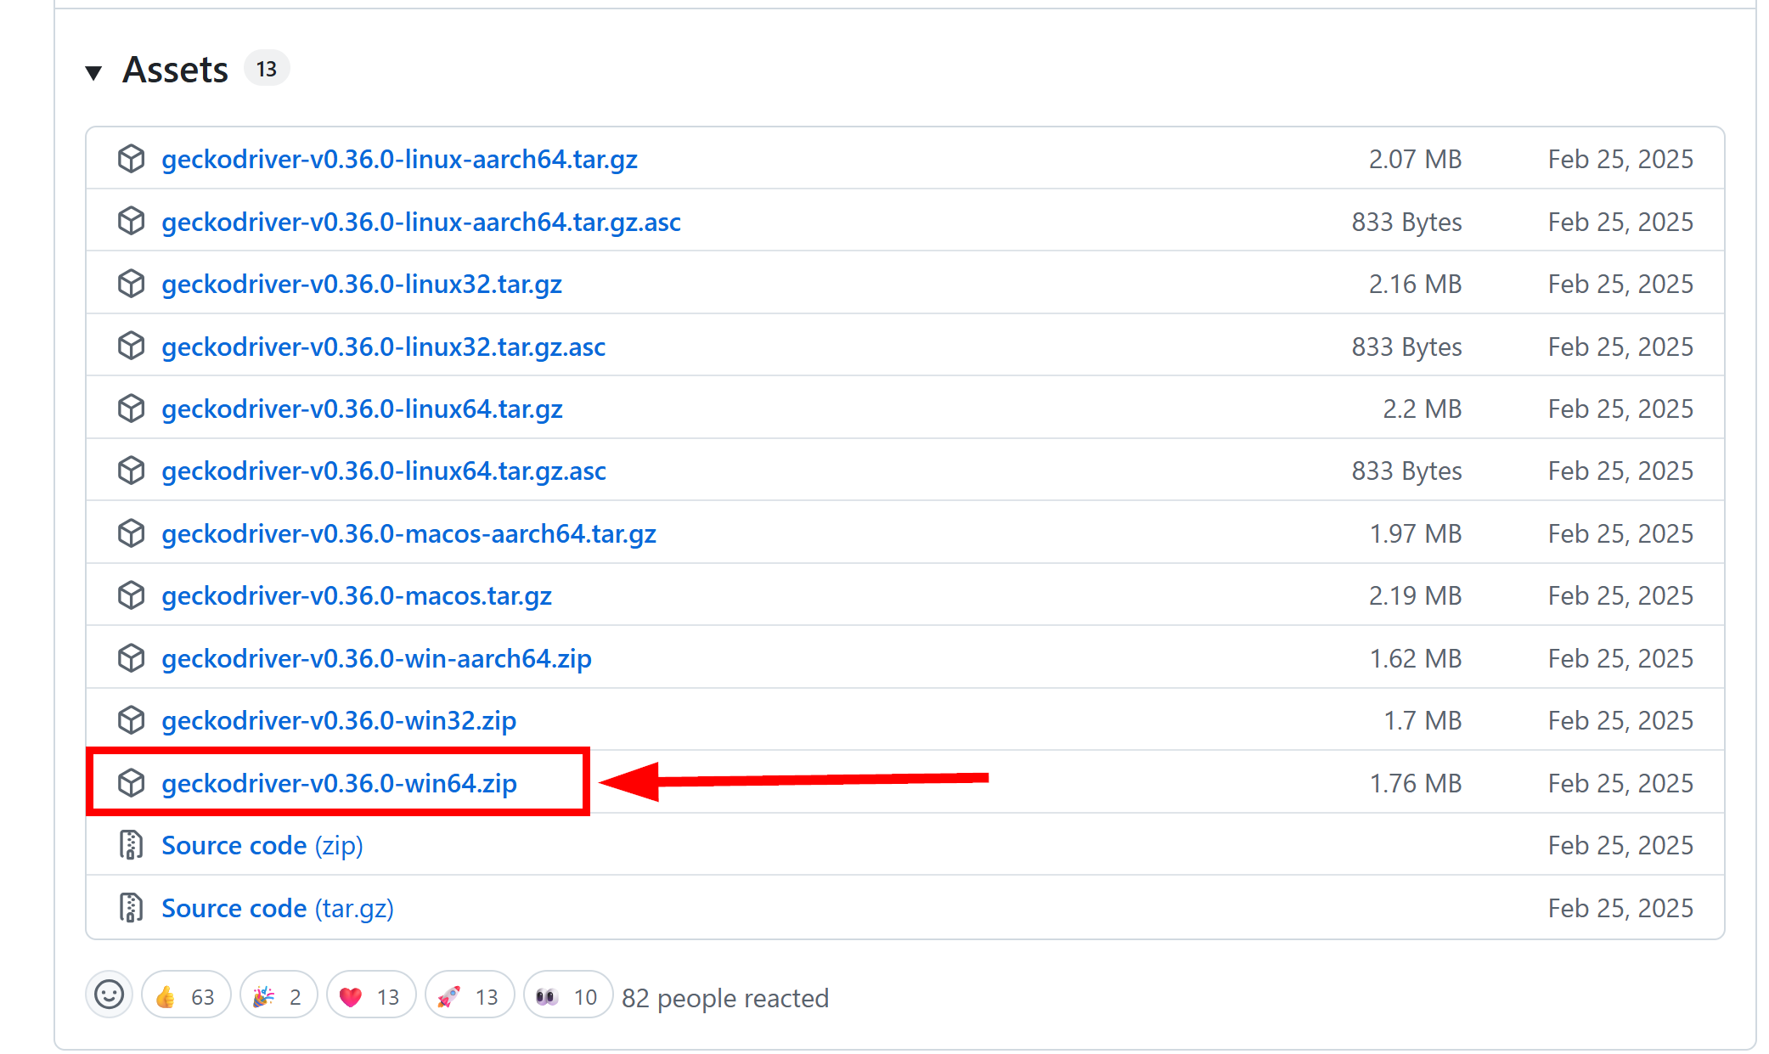The image size is (1769, 1054).
Task: Click package icon beside linux64.tar.gz
Action: click(x=131, y=409)
